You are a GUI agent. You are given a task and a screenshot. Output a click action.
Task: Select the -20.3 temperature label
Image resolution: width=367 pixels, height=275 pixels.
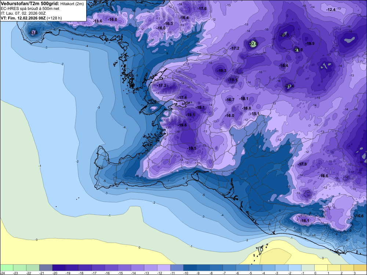[284, 35]
